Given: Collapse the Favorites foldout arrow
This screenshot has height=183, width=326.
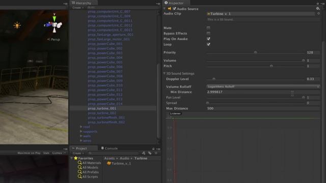Looking at the screenshot, I should point(72,158).
